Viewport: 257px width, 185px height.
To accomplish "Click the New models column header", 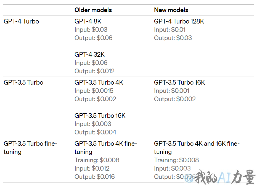I will [x=171, y=10].
